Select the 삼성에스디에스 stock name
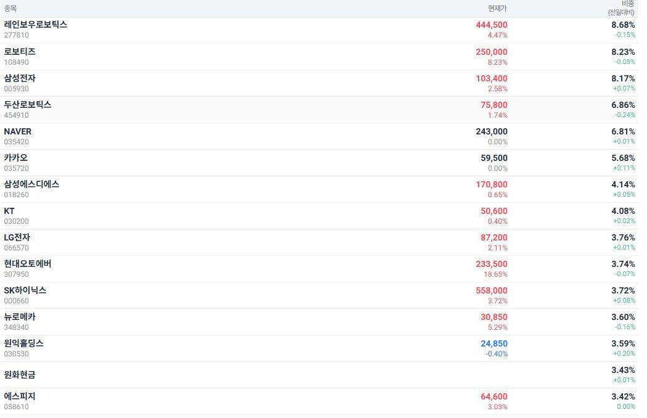Viewport: 647px width, 418px height. [31, 184]
